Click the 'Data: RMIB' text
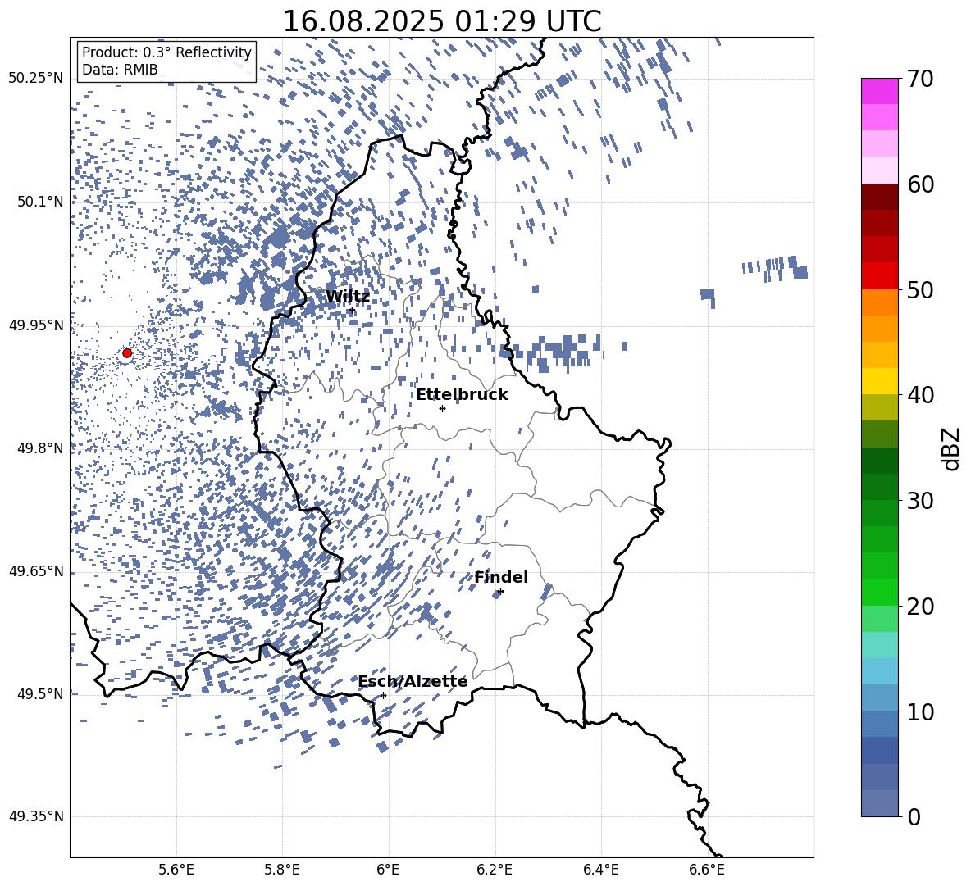This screenshot has width=971, height=886. click(x=120, y=70)
